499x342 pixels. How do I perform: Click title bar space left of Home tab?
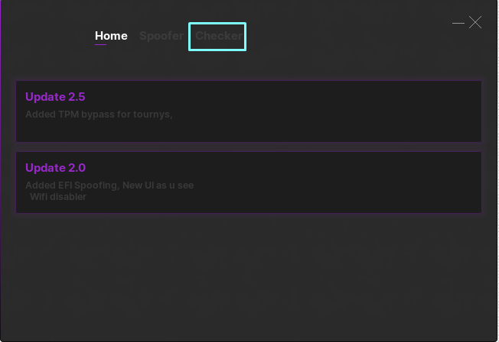tap(46, 36)
